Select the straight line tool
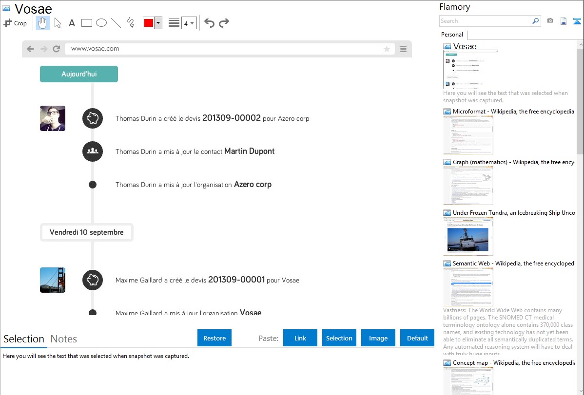The width and height of the screenshot is (584, 395). pyautogui.click(x=116, y=23)
